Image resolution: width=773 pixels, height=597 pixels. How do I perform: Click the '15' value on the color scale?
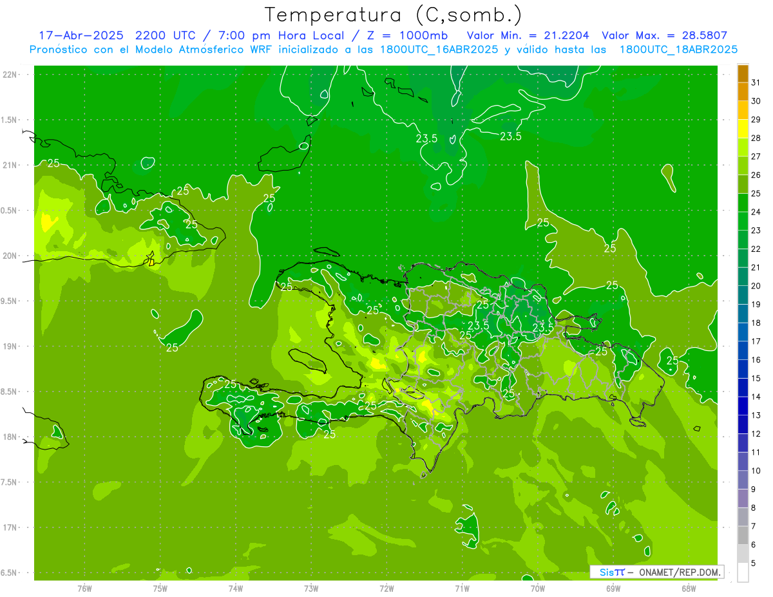tap(756, 379)
